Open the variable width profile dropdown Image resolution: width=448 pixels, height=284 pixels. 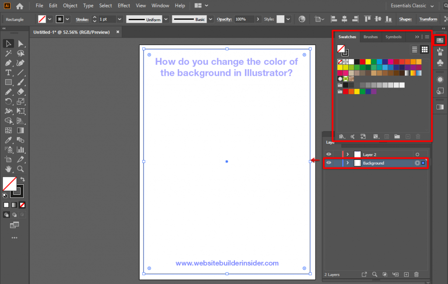click(x=165, y=19)
